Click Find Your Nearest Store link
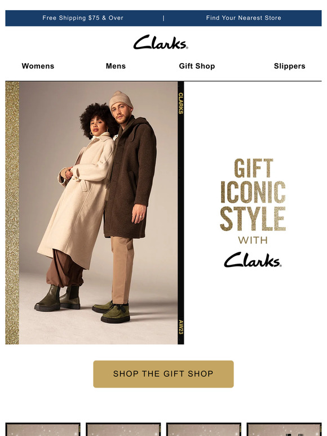This screenshot has width=327, height=436. (244, 18)
